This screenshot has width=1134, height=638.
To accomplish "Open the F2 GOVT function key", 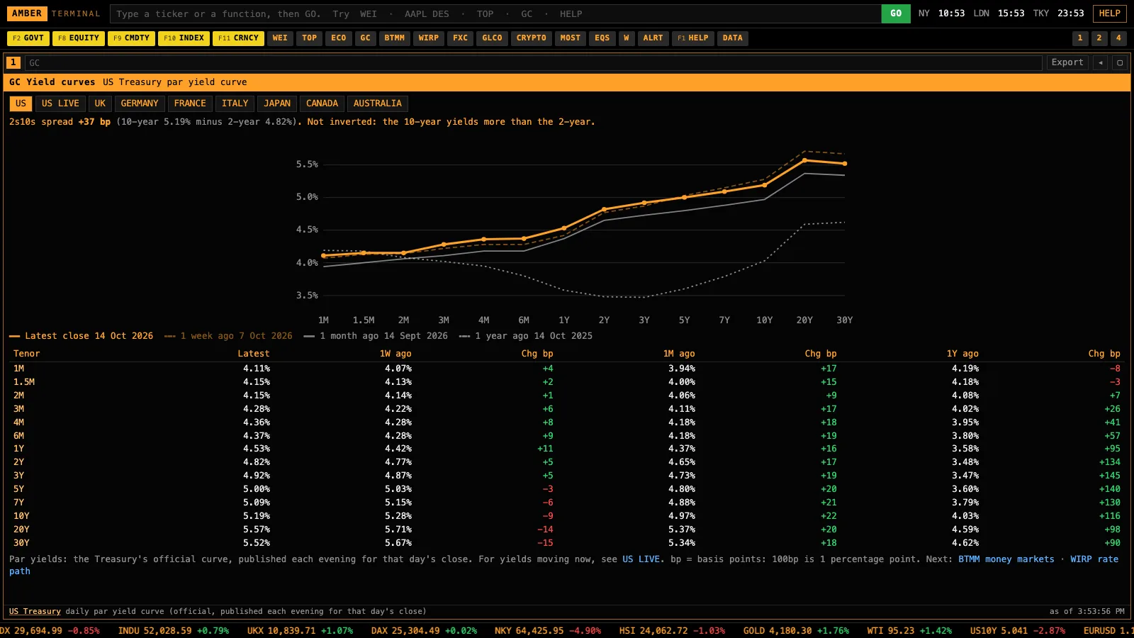I will (28, 38).
